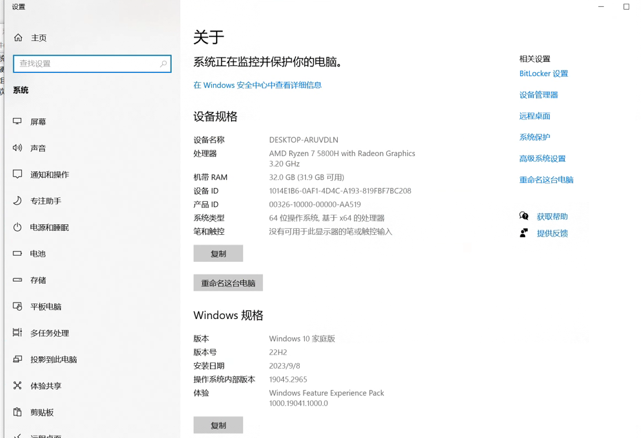Go to 主页 home page
Viewport: 641px width, 438px height.
point(39,38)
